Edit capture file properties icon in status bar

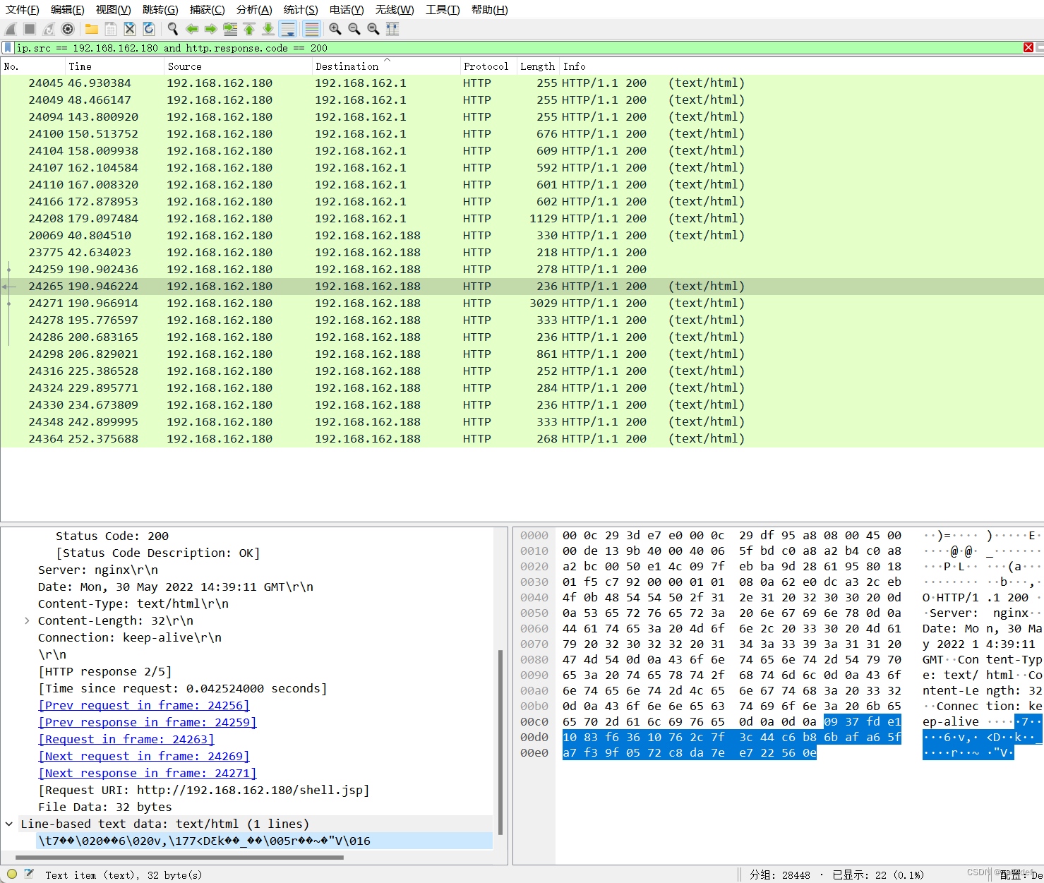(x=29, y=874)
